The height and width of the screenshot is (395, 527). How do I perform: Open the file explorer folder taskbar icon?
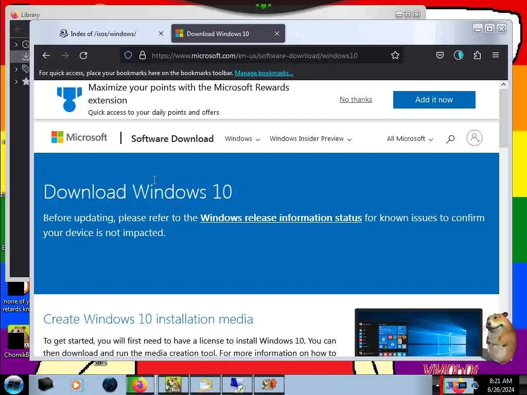(206, 385)
